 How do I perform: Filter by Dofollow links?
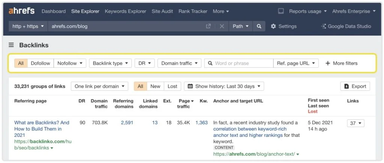click(40, 63)
